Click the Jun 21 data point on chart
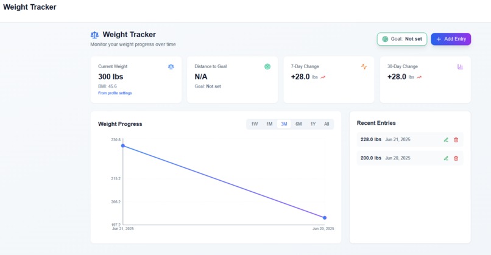Image resolution: width=491 pixels, height=255 pixels. pos(123,146)
